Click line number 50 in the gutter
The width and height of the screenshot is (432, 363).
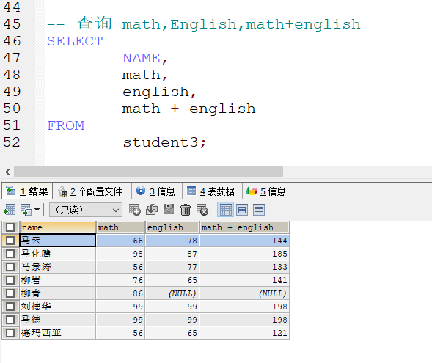12,109
